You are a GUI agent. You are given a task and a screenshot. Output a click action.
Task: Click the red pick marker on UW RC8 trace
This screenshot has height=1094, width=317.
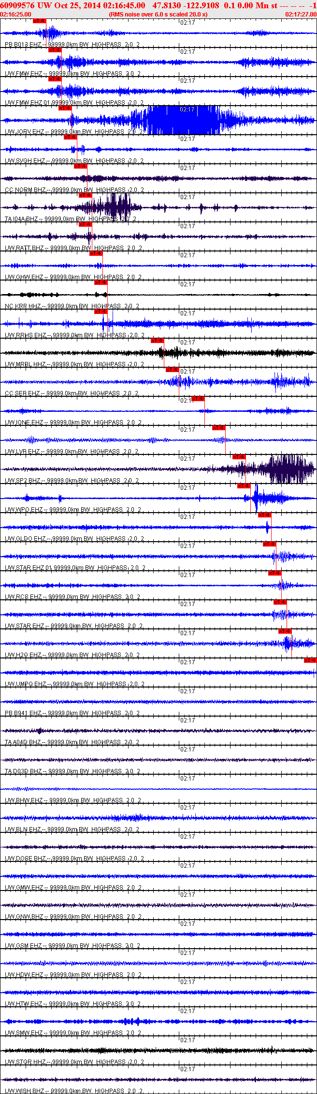coord(275,573)
